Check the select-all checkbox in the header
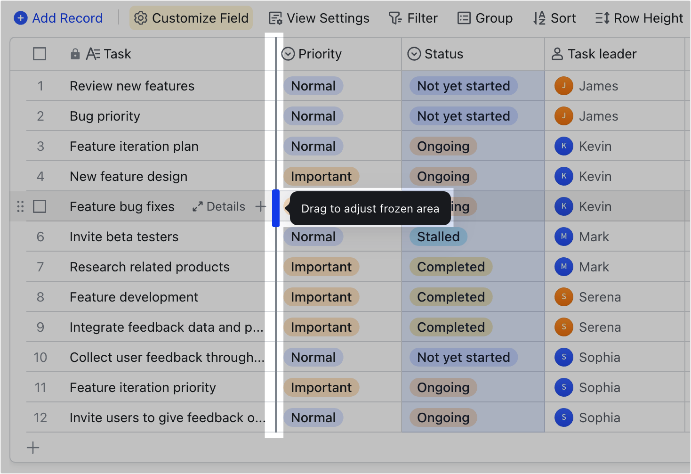Image resolution: width=691 pixels, height=474 pixels. click(x=40, y=54)
